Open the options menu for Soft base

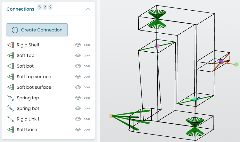pyautogui.click(x=87, y=130)
